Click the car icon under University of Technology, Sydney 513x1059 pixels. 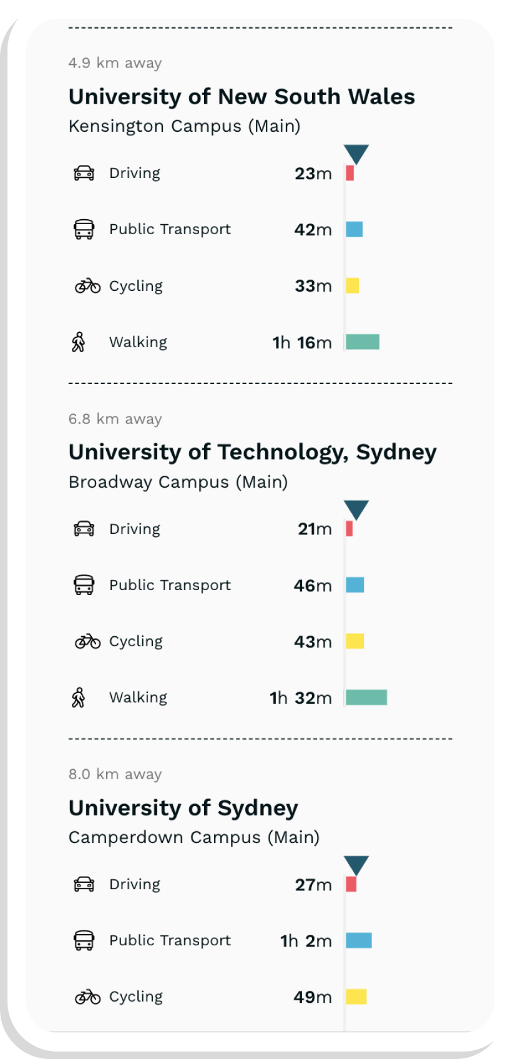point(84,529)
